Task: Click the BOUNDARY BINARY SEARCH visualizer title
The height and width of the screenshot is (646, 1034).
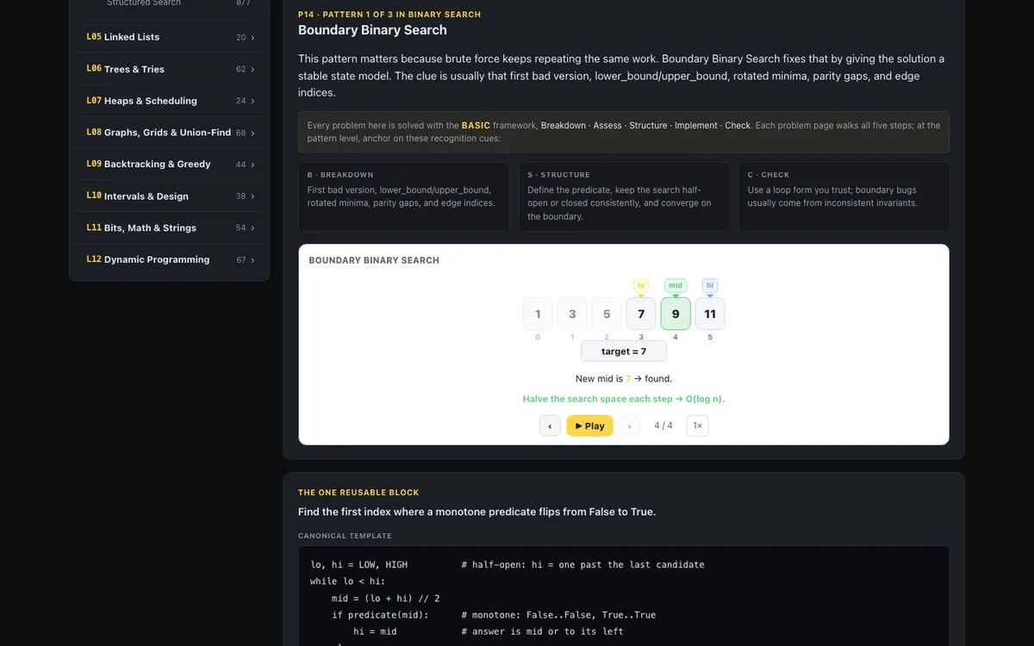Action: click(x=374, y=260)
